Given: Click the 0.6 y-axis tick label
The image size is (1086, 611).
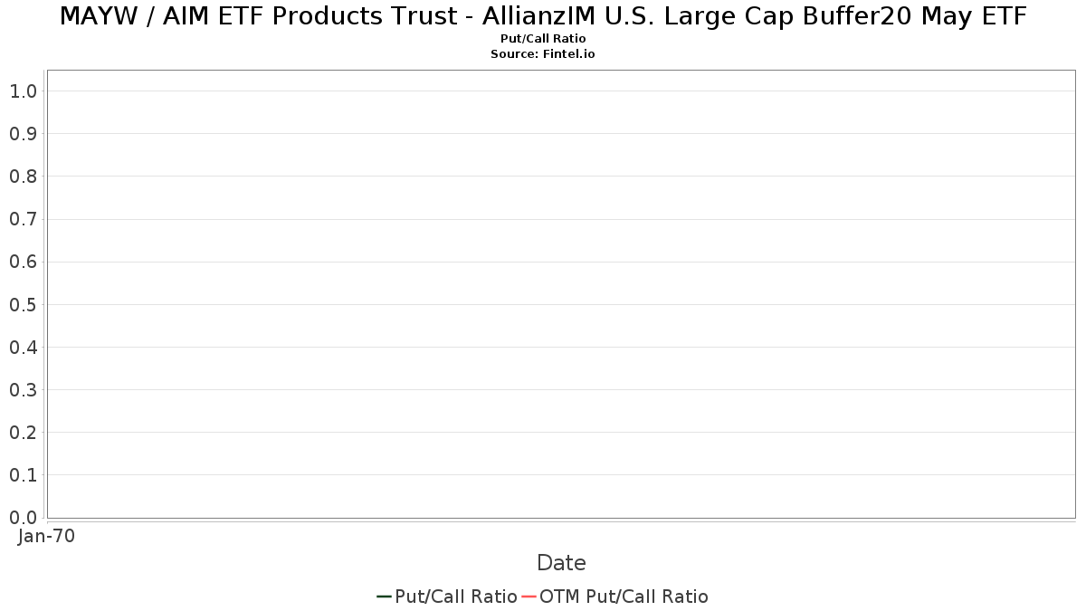Looking at the screenshot, I should coord(24,262).
